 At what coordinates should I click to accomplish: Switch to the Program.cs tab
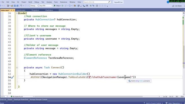[35, 10]
